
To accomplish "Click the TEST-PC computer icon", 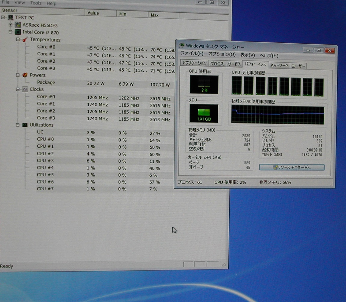I will tap(10, 17).
